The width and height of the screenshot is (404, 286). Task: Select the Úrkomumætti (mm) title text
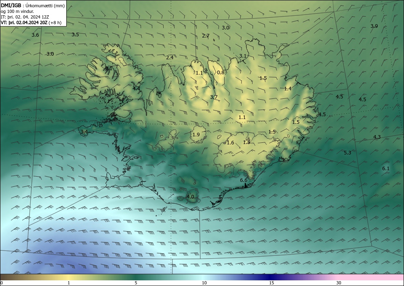[45, 6]
